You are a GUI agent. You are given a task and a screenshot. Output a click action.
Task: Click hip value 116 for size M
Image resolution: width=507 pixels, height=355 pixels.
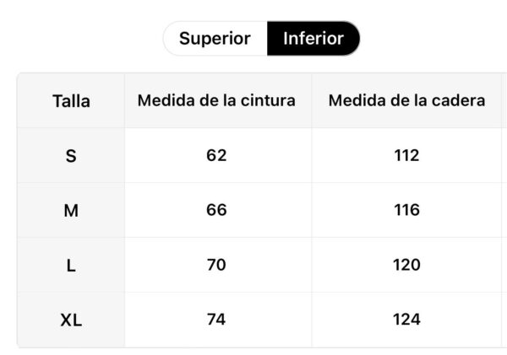click(x=406, y=210)
